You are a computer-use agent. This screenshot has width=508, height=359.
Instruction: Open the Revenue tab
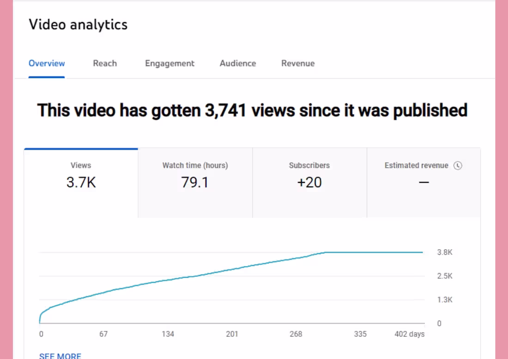click(297, 63)
